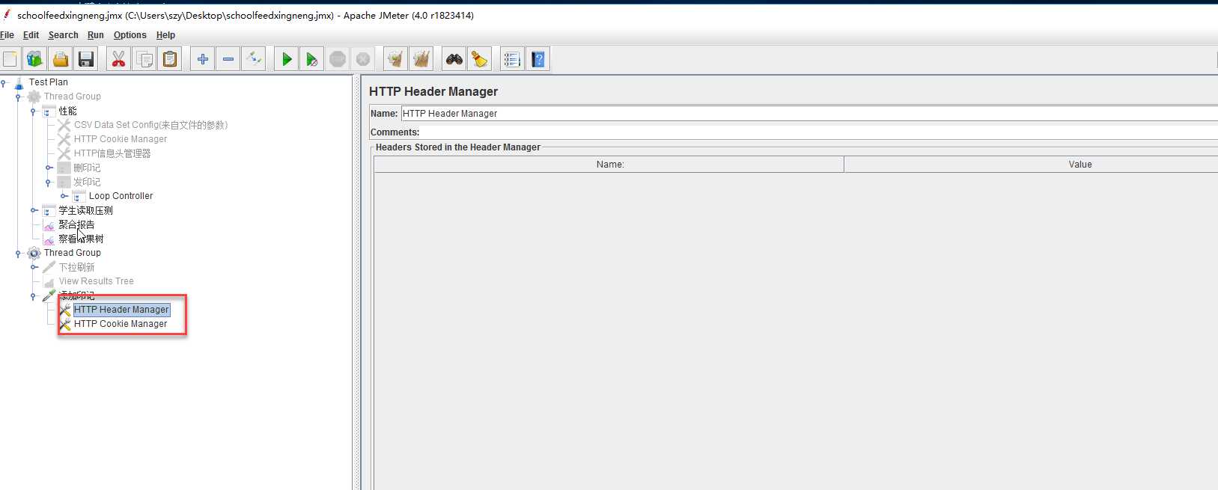Click the Open file folder icon
1218x490 pixels.
[x=61, y=59]
